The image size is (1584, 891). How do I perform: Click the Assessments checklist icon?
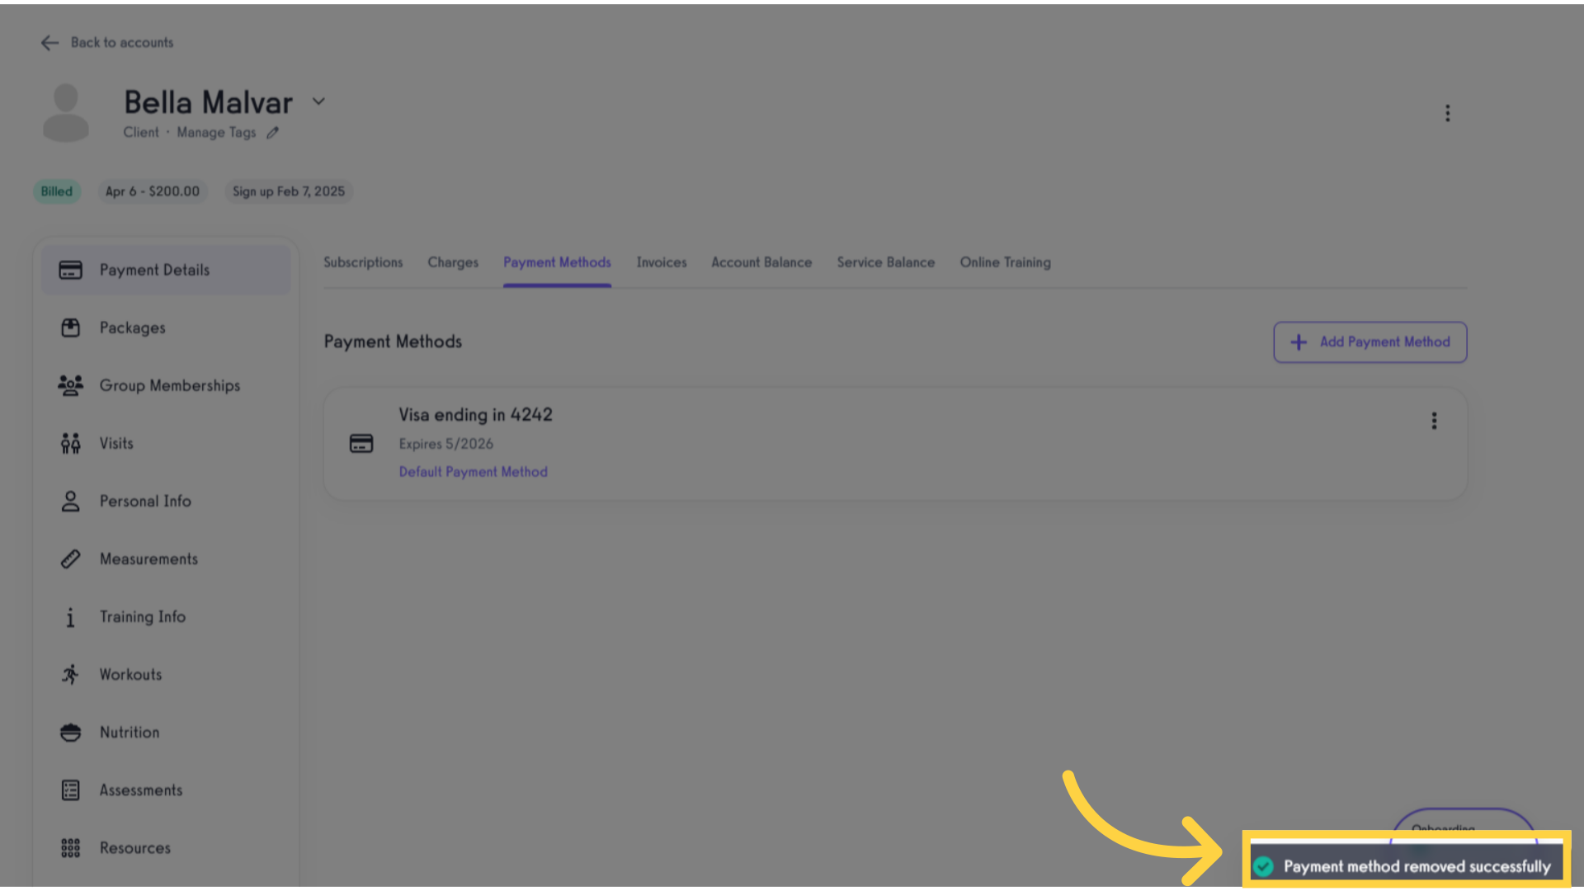point(71,790)
